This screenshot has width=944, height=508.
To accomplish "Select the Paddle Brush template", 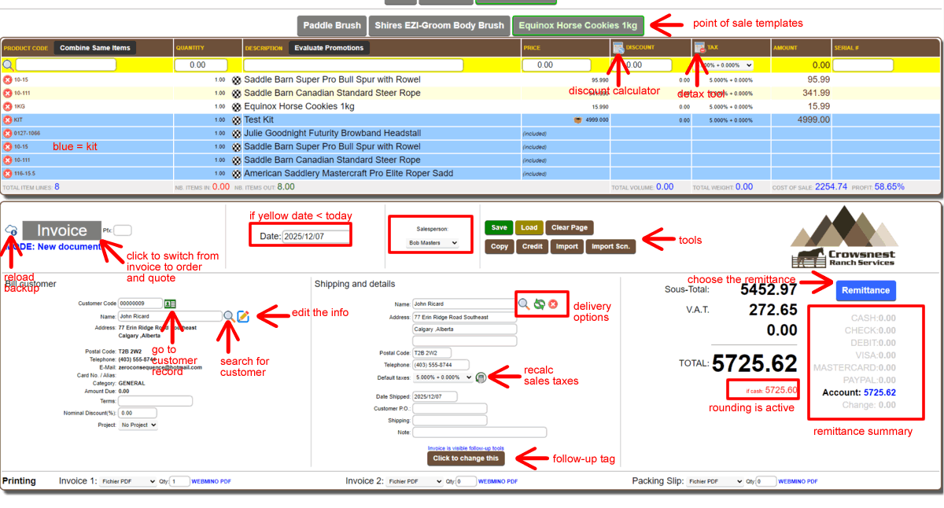I will coord(331,25).
